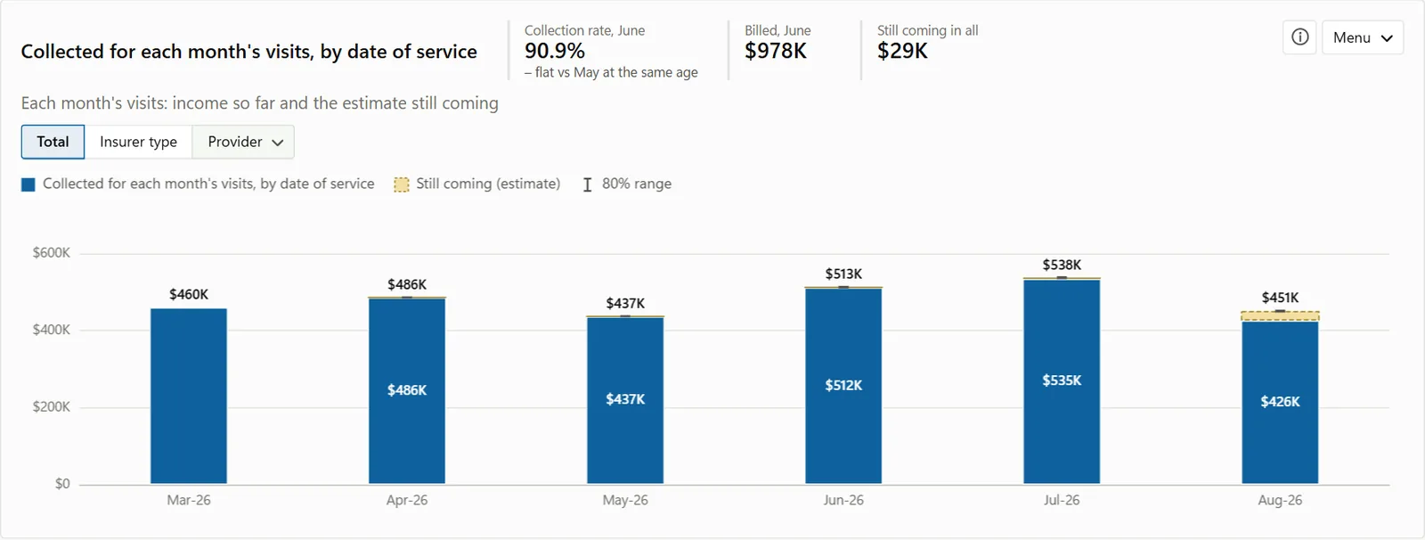1425x540 pixels.
Task: Click the 'Still coming (estimate)' legend text
Action: pyautogui.click(x=488, y=184)
